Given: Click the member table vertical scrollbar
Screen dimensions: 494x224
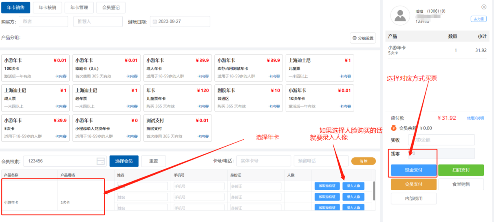Looking at the screenshot, I should (x=374, y=189).
